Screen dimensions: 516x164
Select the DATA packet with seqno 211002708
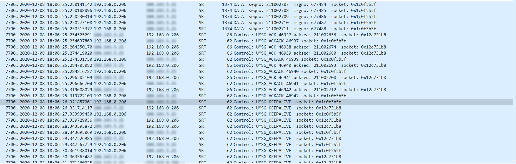click(x=250, y=10)
